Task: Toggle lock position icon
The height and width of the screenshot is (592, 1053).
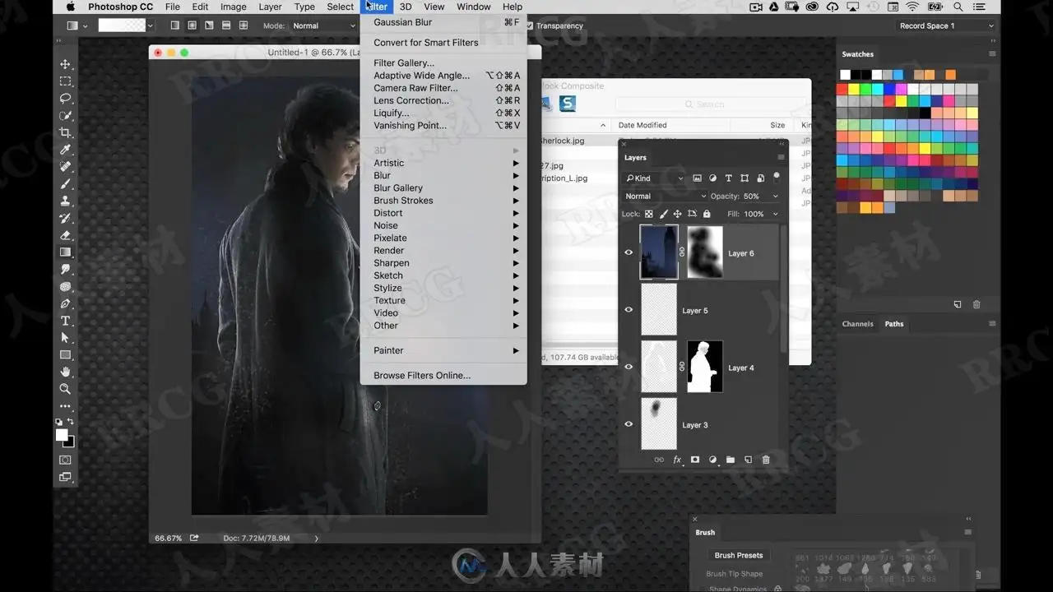Action: coord(677,214)
